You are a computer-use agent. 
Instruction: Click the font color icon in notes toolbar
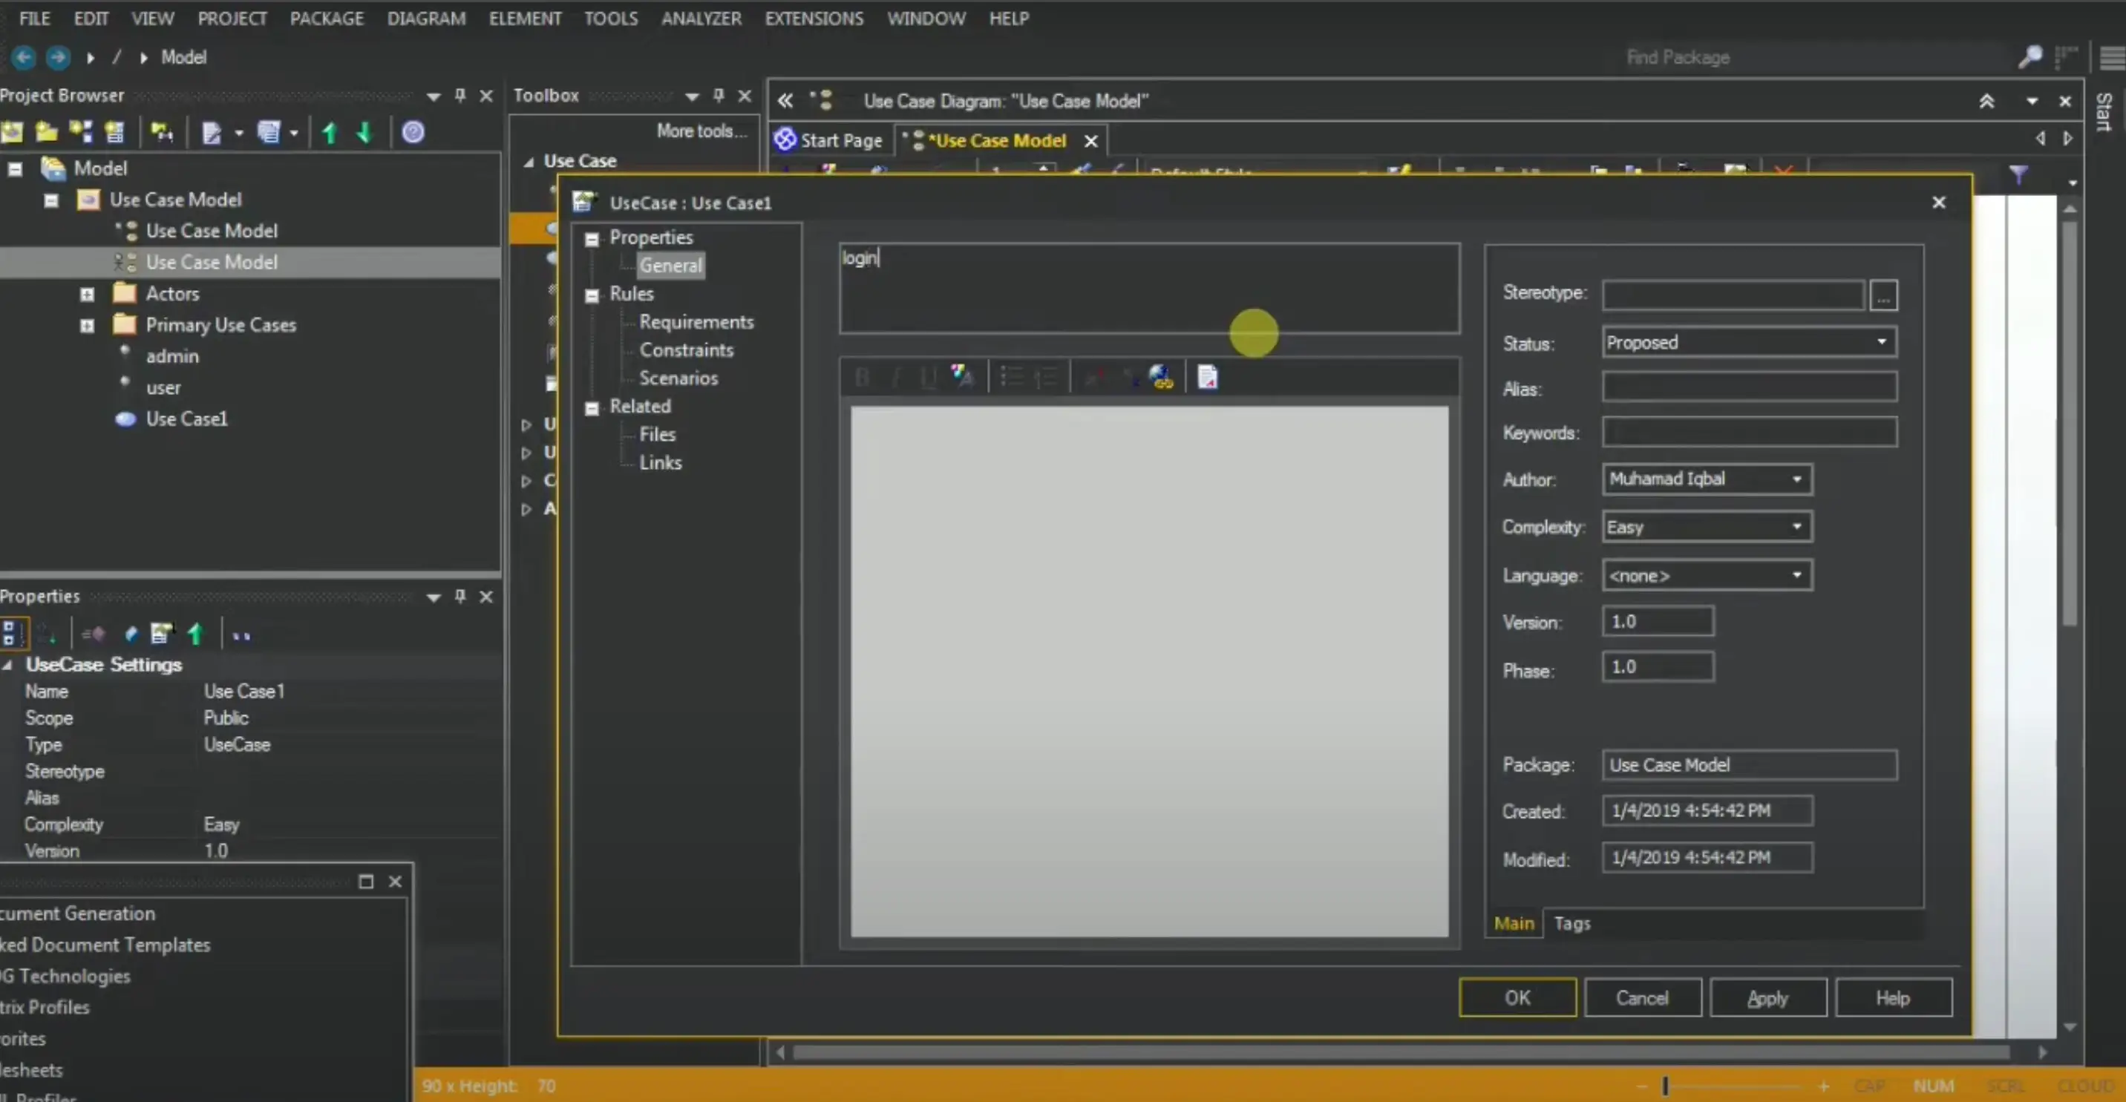(x=961, y=377)
